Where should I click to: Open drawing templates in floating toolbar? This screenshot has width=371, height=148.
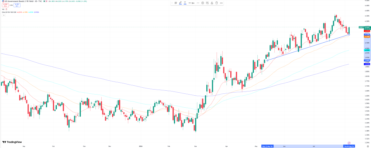coord(176,3)
